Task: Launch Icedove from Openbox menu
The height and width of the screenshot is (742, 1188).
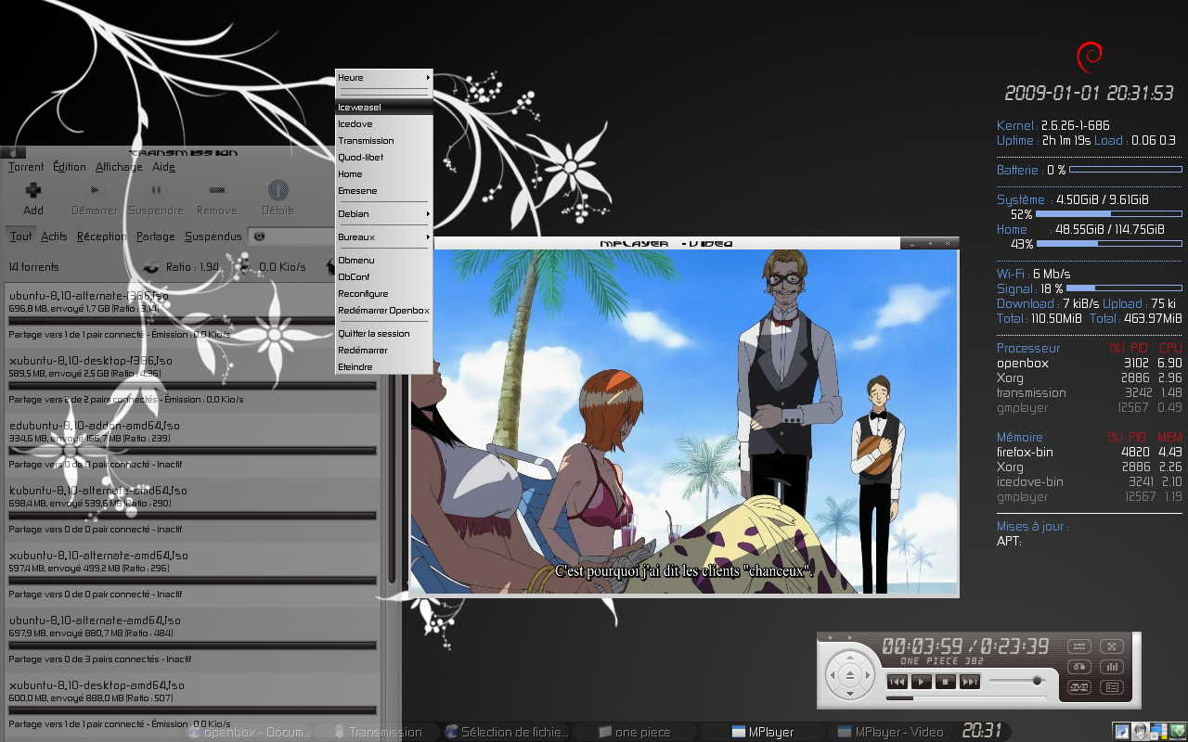Action: [x=384, y=124]
